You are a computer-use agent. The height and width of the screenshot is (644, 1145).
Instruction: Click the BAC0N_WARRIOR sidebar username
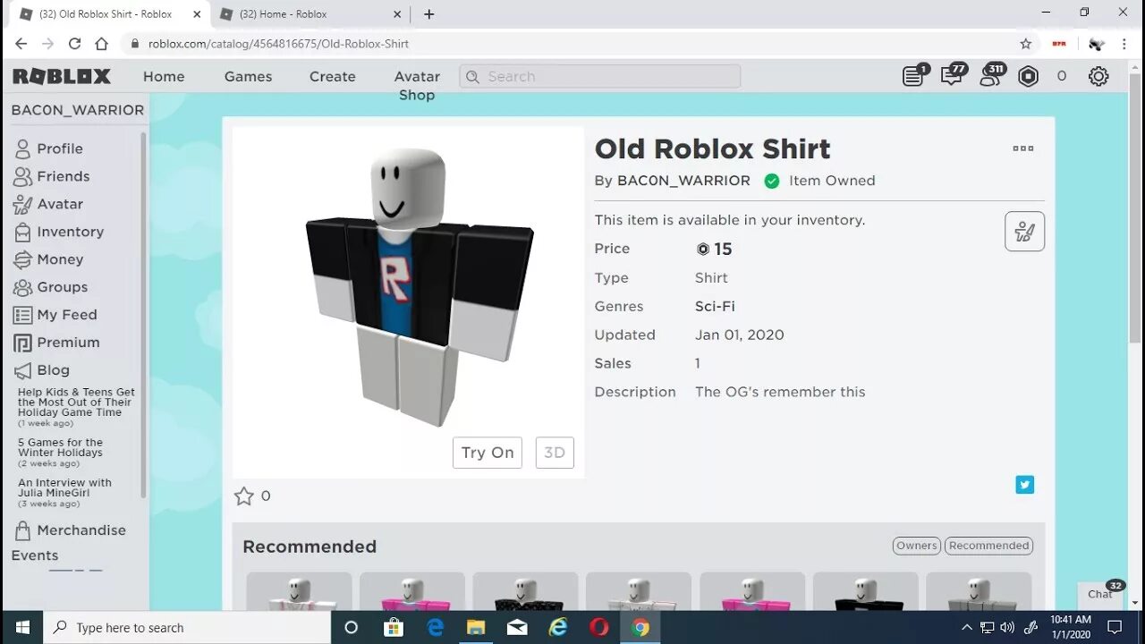pyautogui.click(x=78, y=110)
